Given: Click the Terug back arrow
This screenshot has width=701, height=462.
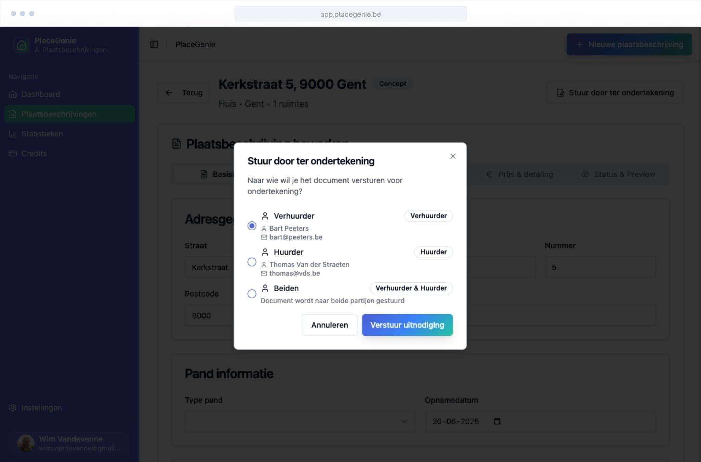Looking at the screenshot, I should click(x=169, y=93).
